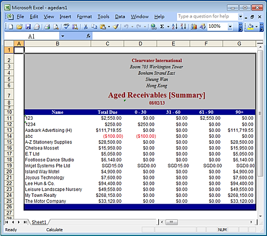Open the Edit menu
This screenshot has width=267, height=236.
[34, 16]
